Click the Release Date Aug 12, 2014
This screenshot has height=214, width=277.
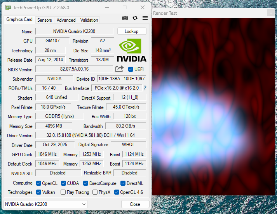tap(50, 60)
